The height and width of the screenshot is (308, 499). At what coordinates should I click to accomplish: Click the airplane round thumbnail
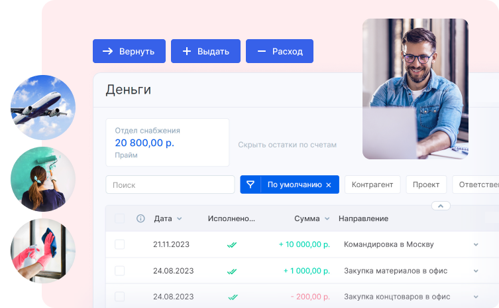[x=43, y=107]
